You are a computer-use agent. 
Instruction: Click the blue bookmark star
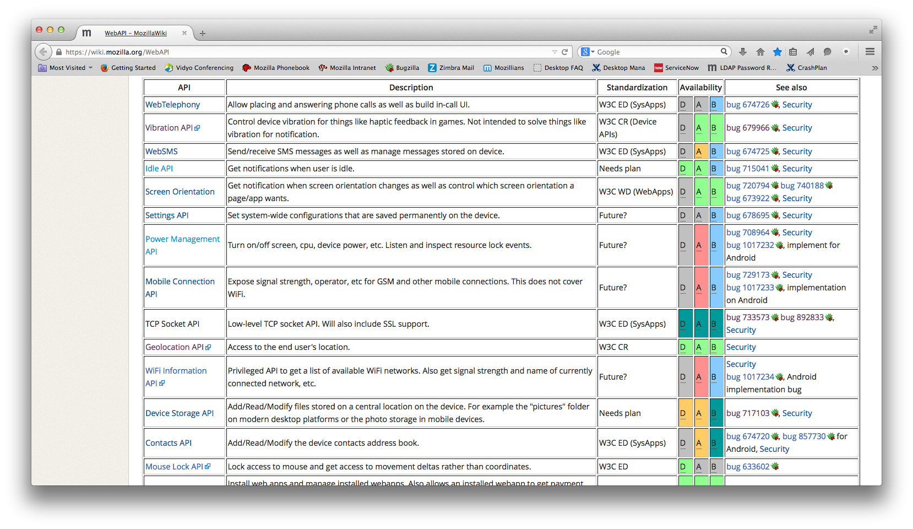coord(777,52)
